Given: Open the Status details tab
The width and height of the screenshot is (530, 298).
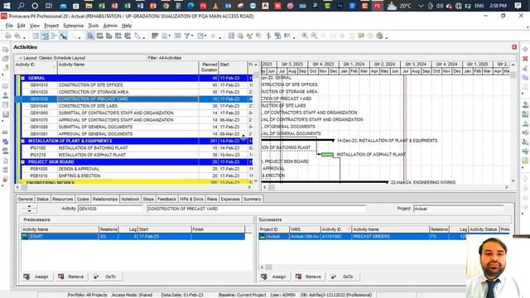Looking at the screenshot, I should coord(42,199).
